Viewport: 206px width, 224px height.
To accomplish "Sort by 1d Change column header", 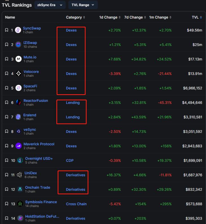I will [110, 17].
